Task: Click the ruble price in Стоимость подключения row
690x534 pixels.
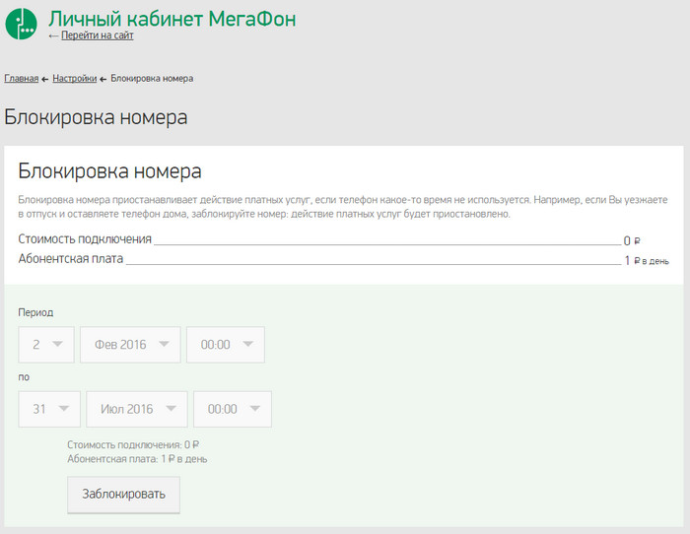Action: point(632,240)
